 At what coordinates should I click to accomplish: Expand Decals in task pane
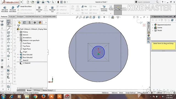153,31
